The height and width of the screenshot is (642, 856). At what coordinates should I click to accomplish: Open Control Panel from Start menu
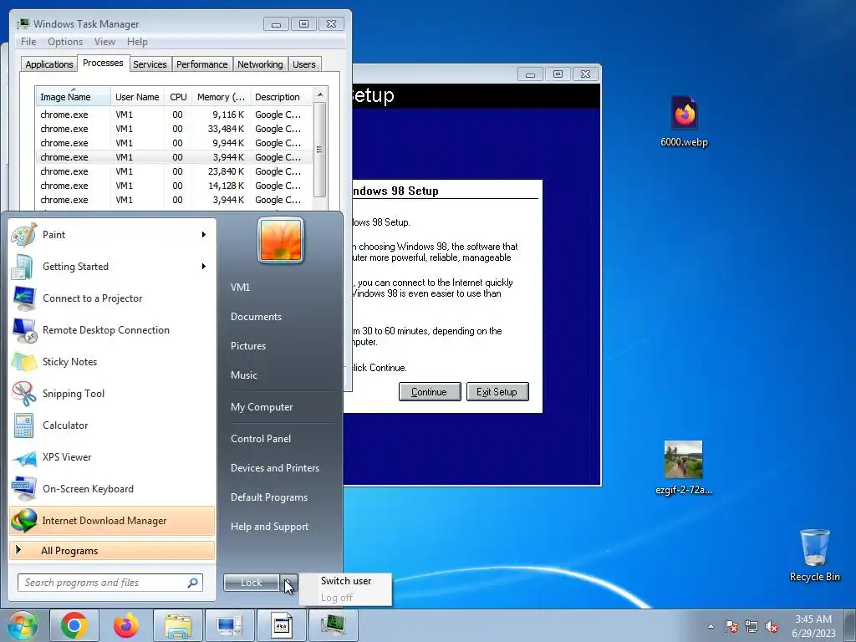(261, 438)
